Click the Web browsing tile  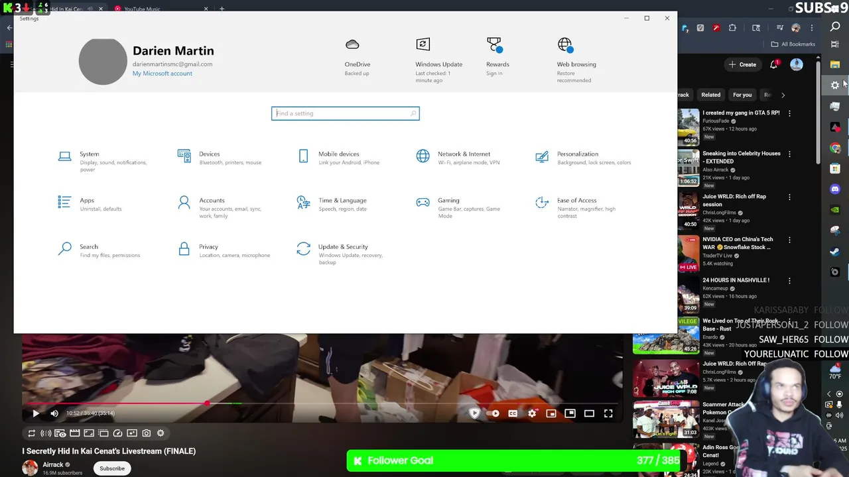click(576, 60)
